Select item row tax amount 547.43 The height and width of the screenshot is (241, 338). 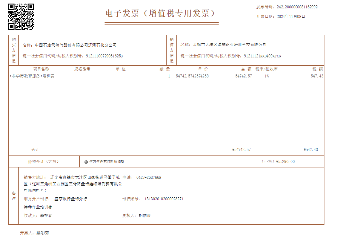[x=317, y=76]
